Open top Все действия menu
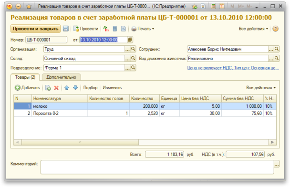This screenshot has height=187, width=290. coord(253,29)
